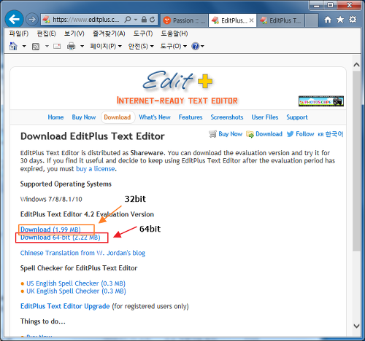Open the 편집(E) menu
The image size is (365, 341).
click(x=46, y=34)
